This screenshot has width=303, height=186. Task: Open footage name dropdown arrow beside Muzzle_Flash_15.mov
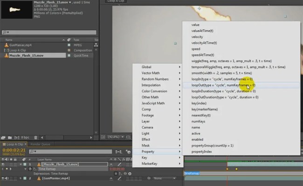(70, 2)
